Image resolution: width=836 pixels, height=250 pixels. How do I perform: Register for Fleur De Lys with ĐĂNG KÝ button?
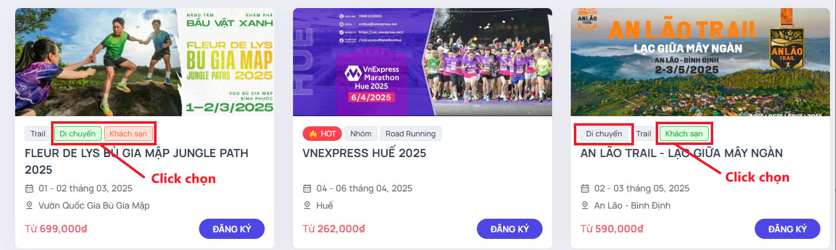pos(232,229)
